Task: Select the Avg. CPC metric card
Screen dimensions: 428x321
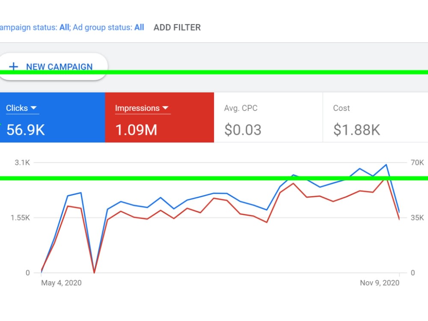Action: pos(268,117)
